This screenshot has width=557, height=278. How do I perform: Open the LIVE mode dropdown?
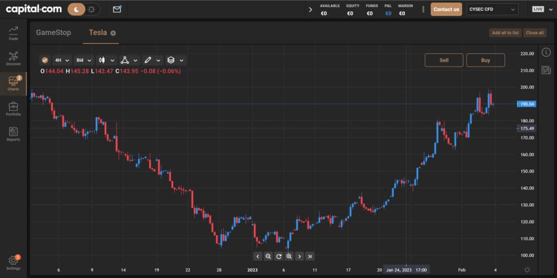(543, 9)
